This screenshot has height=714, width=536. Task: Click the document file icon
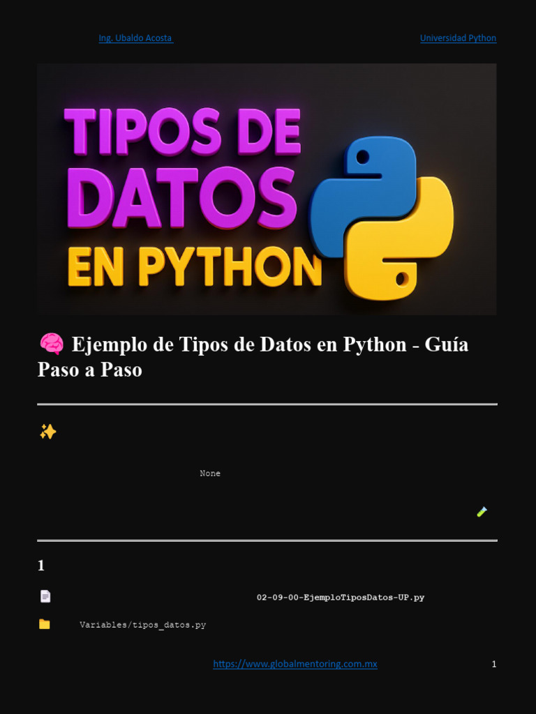pos(45,597)
